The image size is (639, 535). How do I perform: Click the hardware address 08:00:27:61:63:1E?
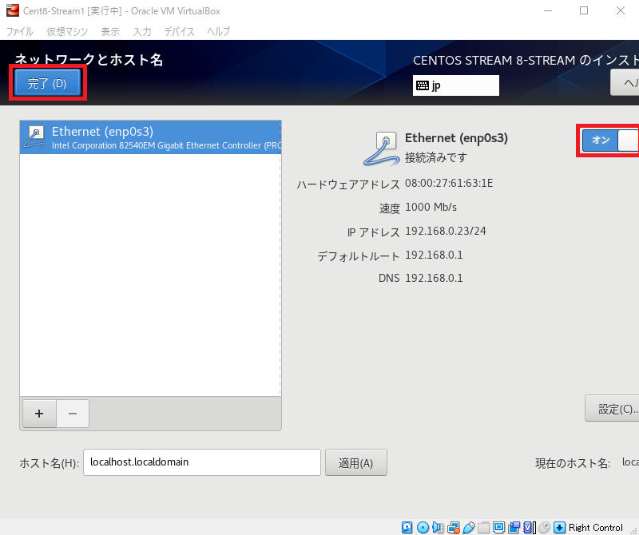[449, 184]
